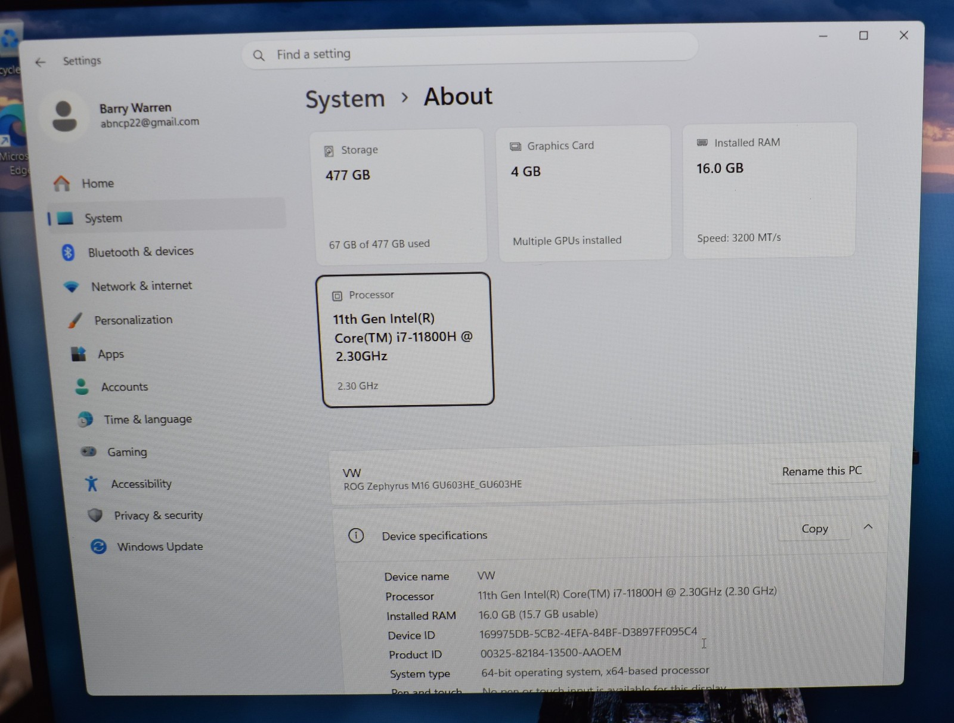Screen dimensions: 954x723
Task: Click the Device ID value
Action: (588, 632)
